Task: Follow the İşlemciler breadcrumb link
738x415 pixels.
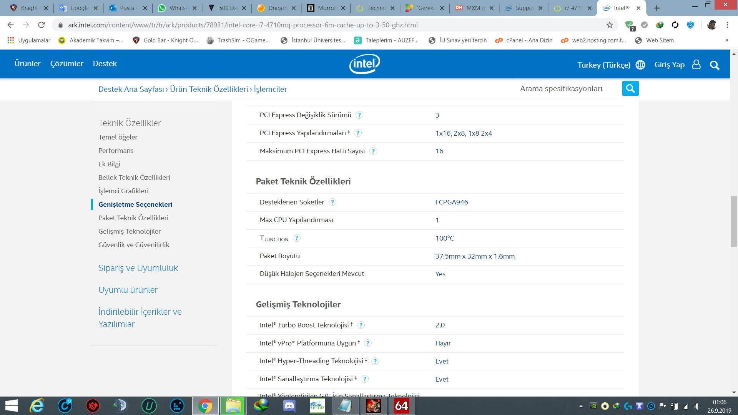Action: point(270,89)
